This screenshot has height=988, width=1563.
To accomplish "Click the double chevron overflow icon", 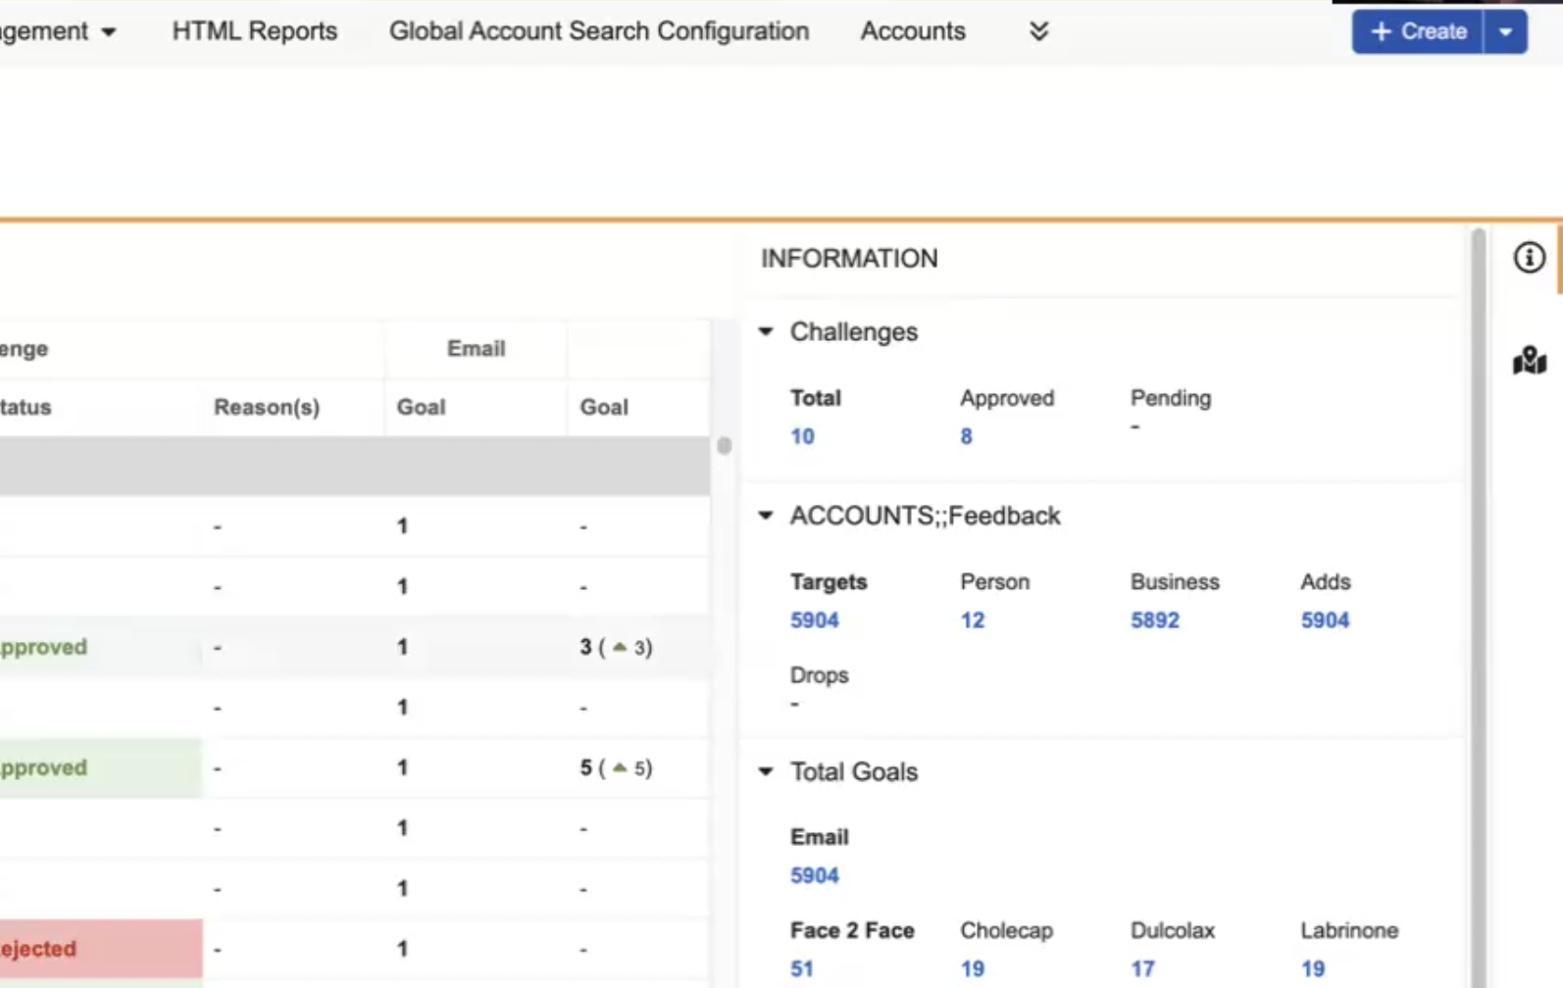I will pyautogui.click(x=1038, y=31).
